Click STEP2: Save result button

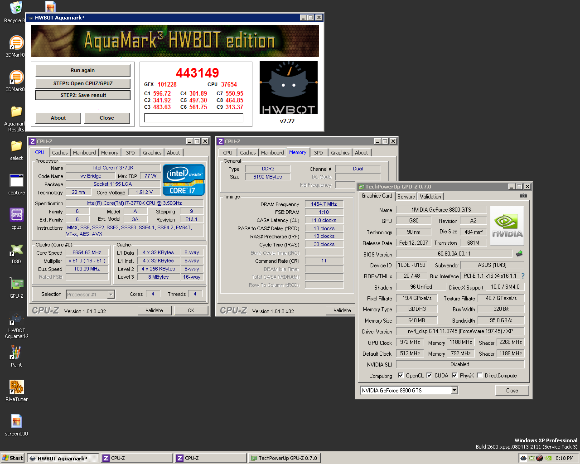tap(83, 95)
